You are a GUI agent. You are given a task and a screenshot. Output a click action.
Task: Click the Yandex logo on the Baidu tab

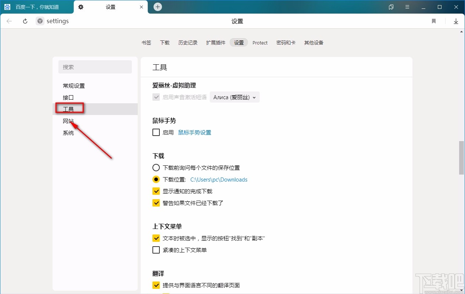pyautogui.click(x=7, y=7)
